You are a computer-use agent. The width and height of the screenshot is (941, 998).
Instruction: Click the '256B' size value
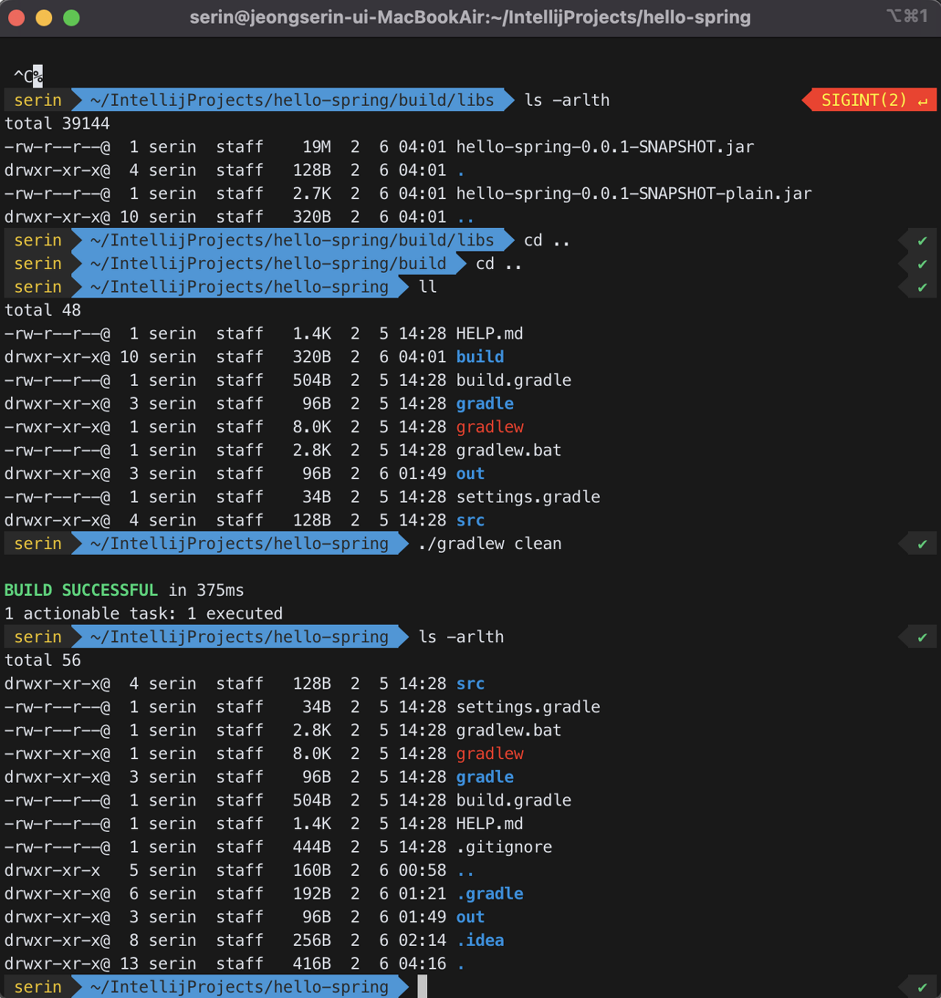[312, 941]
